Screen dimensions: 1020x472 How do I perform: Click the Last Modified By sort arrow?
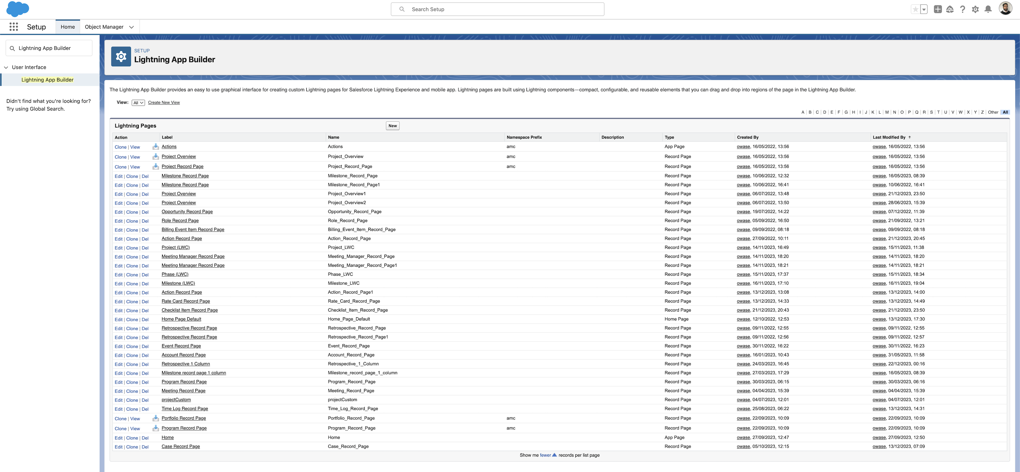[910, 137]
